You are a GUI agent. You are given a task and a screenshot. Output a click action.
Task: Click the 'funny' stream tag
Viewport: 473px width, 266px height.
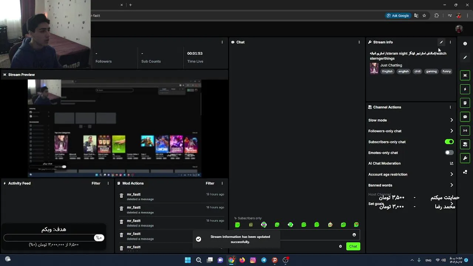point(446,71)
